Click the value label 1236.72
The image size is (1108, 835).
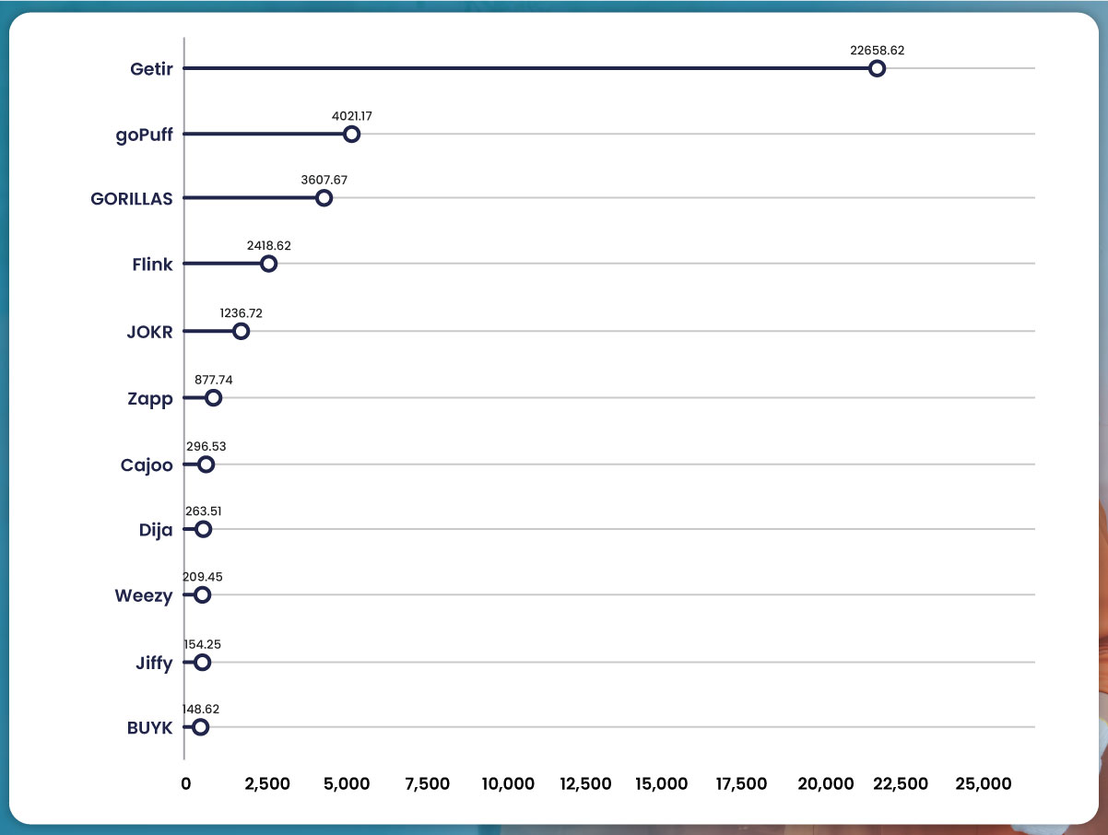coord(241,313)
